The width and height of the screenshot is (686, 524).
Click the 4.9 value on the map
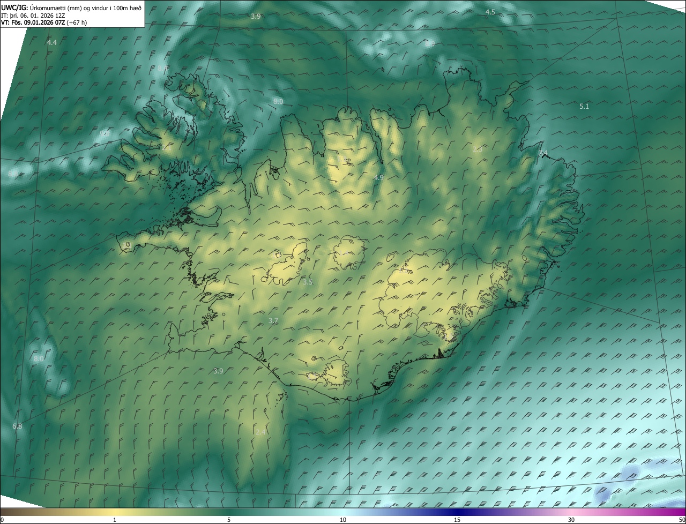tap(379, 177)
